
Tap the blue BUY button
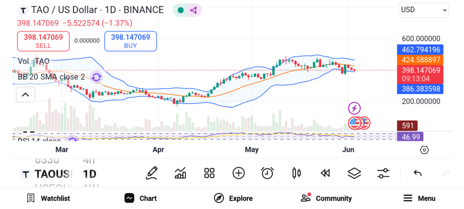tap(130, 41)
